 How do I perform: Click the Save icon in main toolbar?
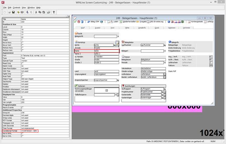click(x=13, y=12)
